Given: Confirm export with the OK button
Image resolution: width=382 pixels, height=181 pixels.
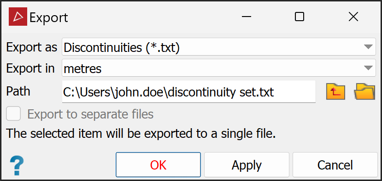Looking at the screenshot, I should tap(159, 165).
